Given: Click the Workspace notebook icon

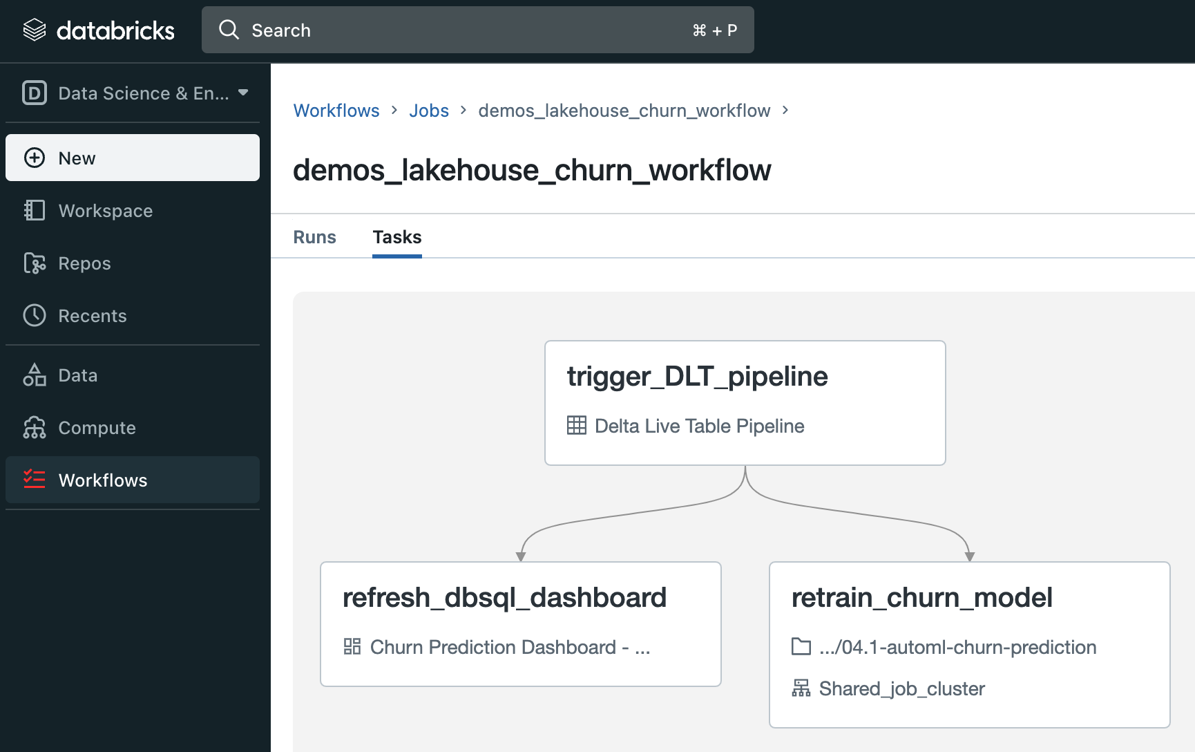Looking at the screenshot, I should point(35,210).
